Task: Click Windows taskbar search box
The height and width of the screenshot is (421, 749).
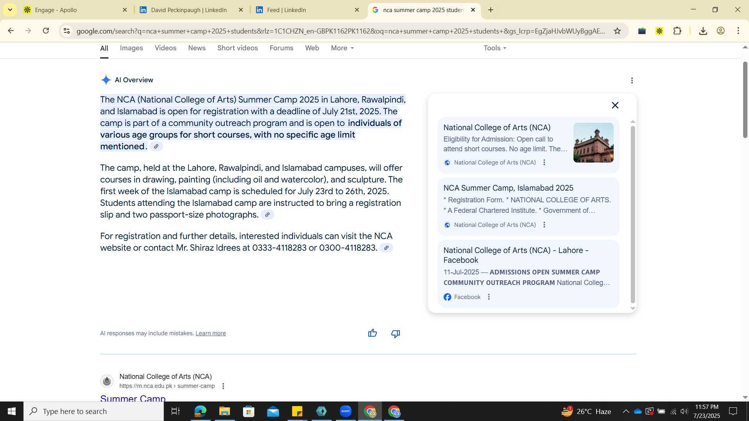Action: pos(94,411)
